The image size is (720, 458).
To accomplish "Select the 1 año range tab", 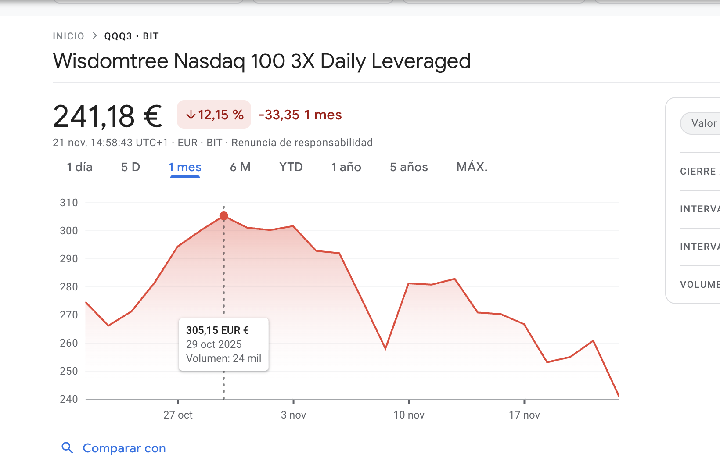I will [x=346, y=167].
